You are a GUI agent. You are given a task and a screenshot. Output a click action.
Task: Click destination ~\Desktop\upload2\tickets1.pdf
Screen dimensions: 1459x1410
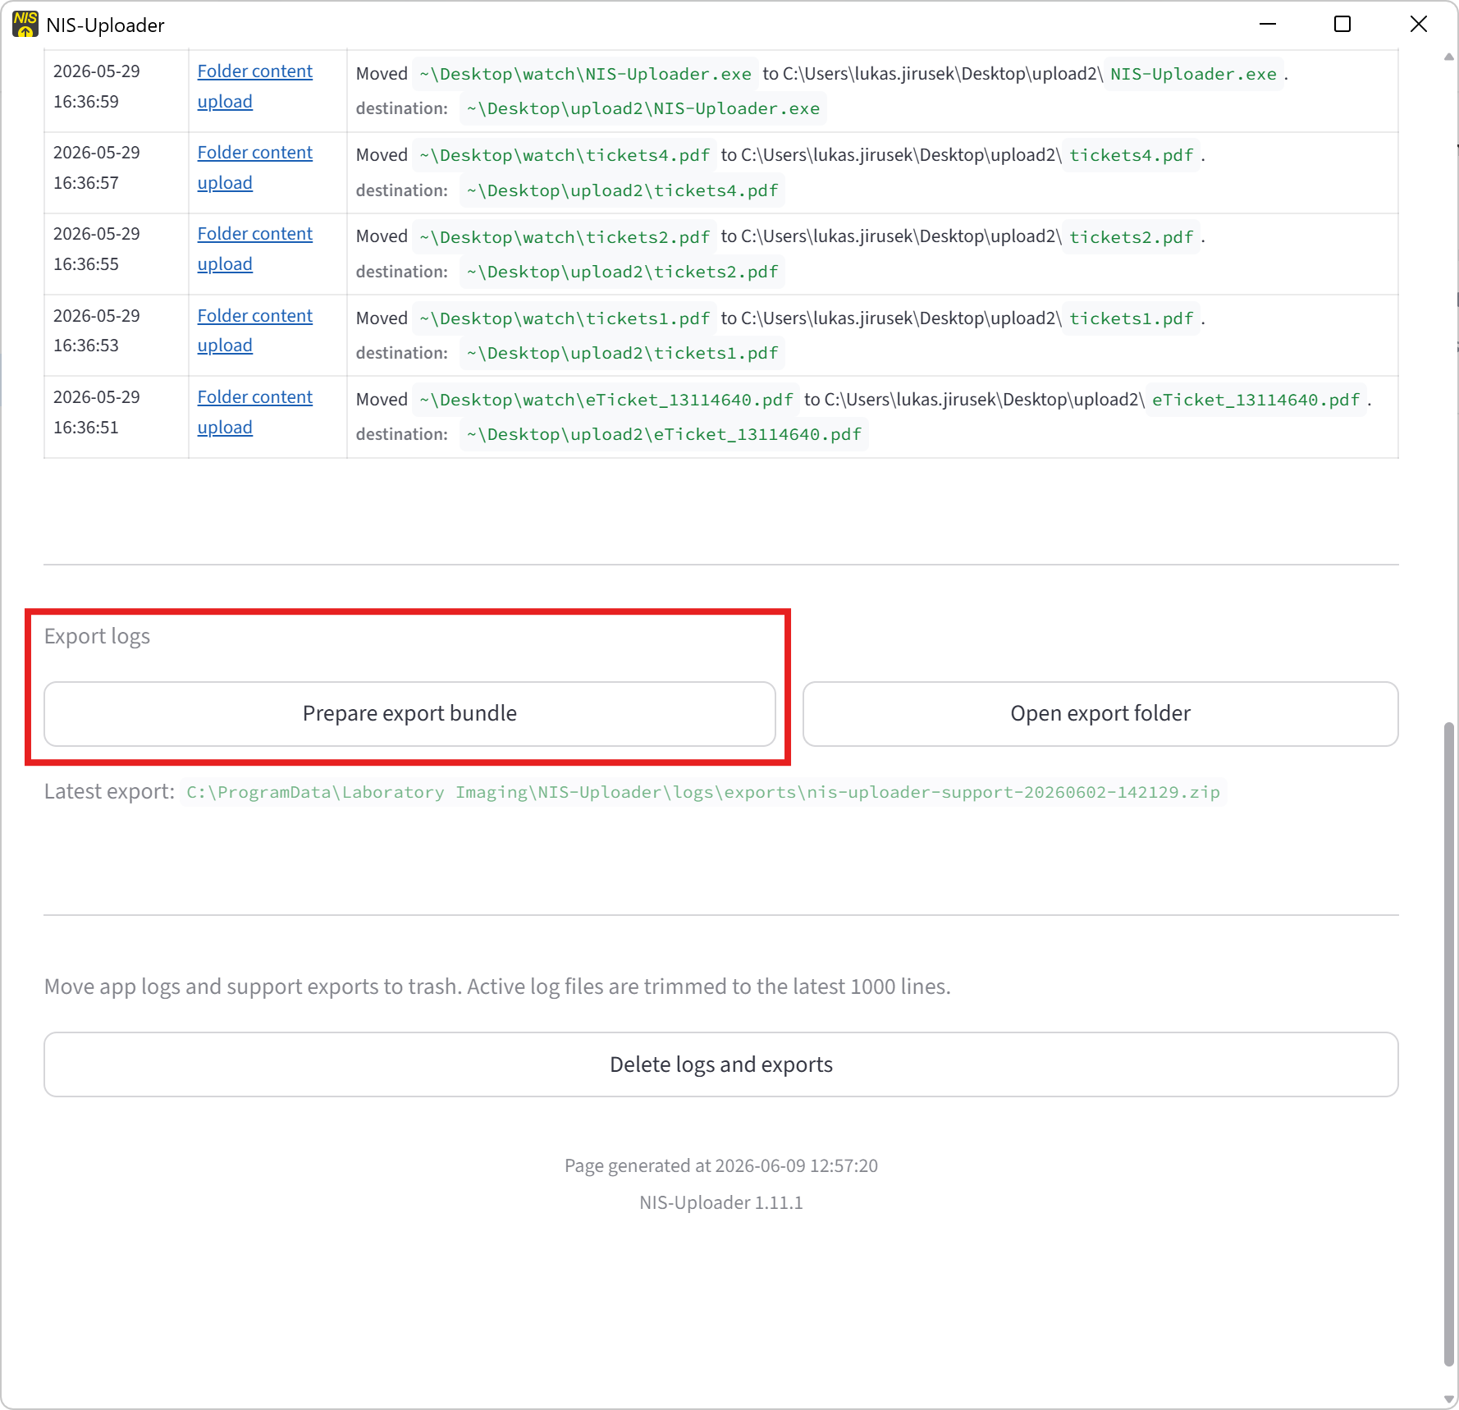(x=622, y=353)
